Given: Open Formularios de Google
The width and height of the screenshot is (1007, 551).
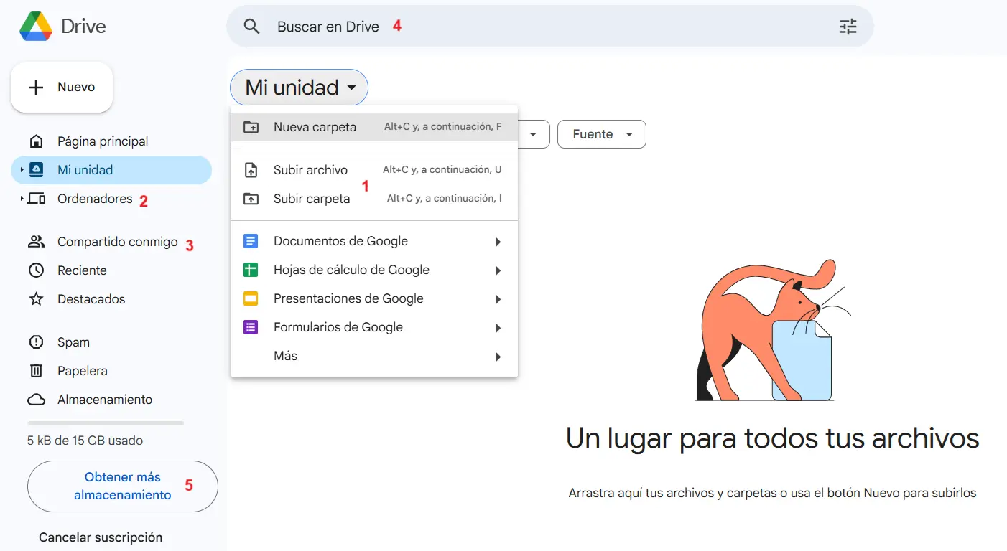Looking at the screenshot, I should [x=338, y=327].
